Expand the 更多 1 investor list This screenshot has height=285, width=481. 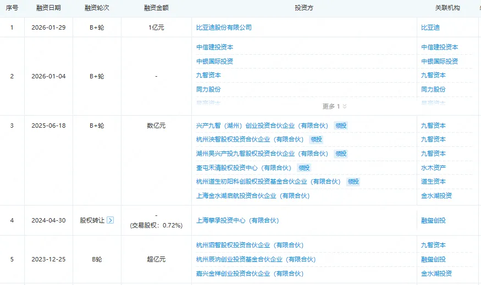coord(334,106)
